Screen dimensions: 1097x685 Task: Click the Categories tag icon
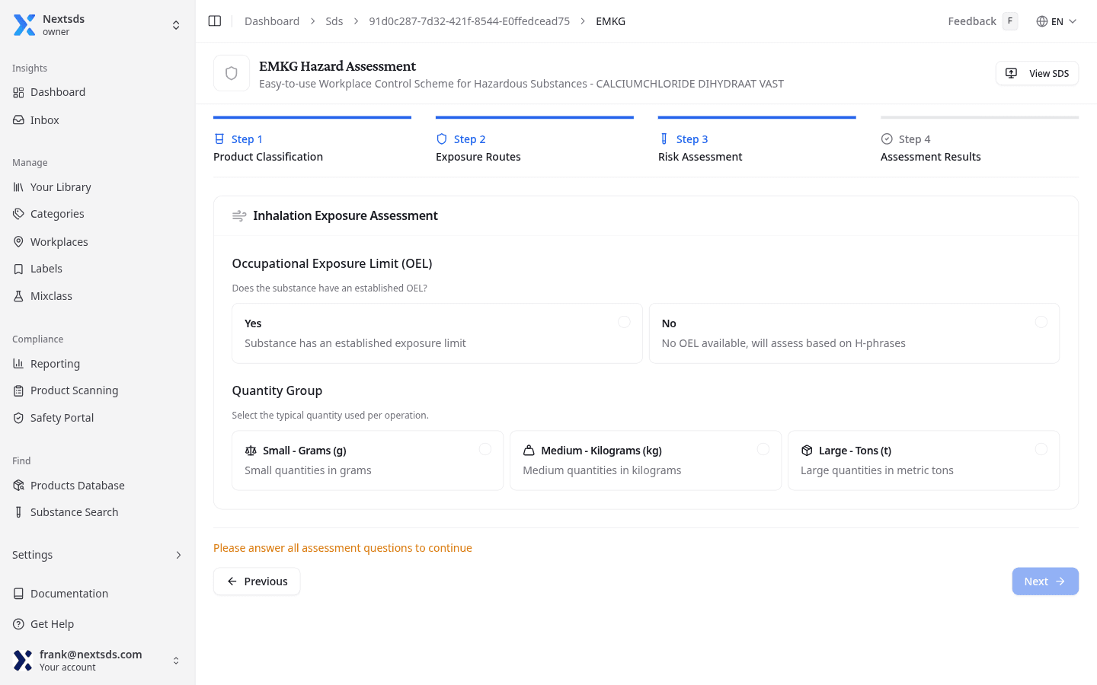point(18,214)
